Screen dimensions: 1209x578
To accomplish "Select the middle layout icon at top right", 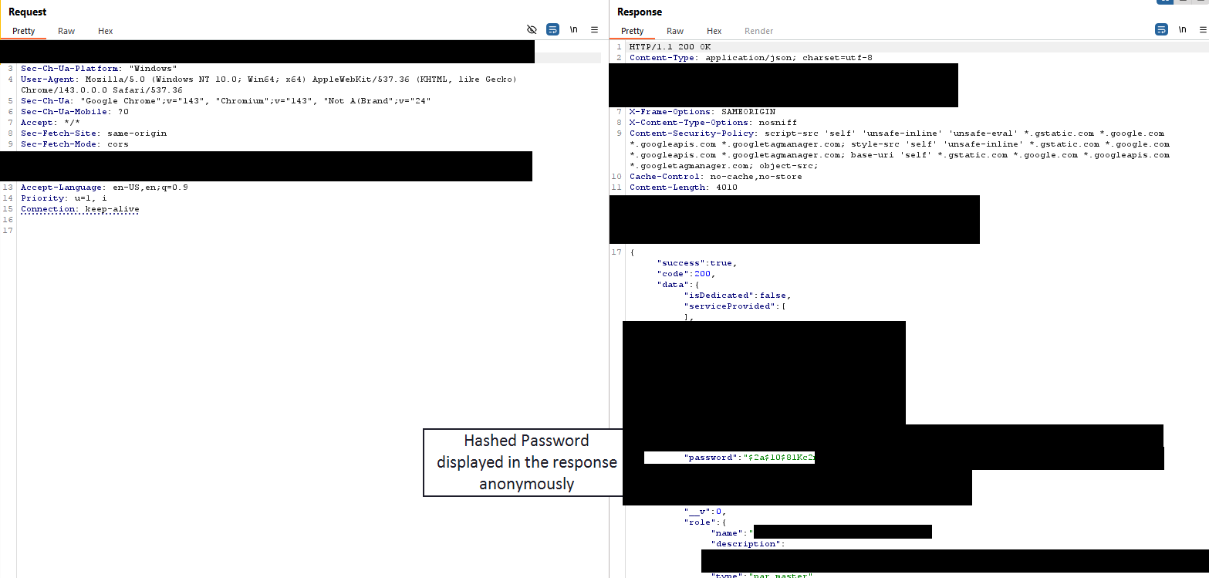I will pos(1184,2).
